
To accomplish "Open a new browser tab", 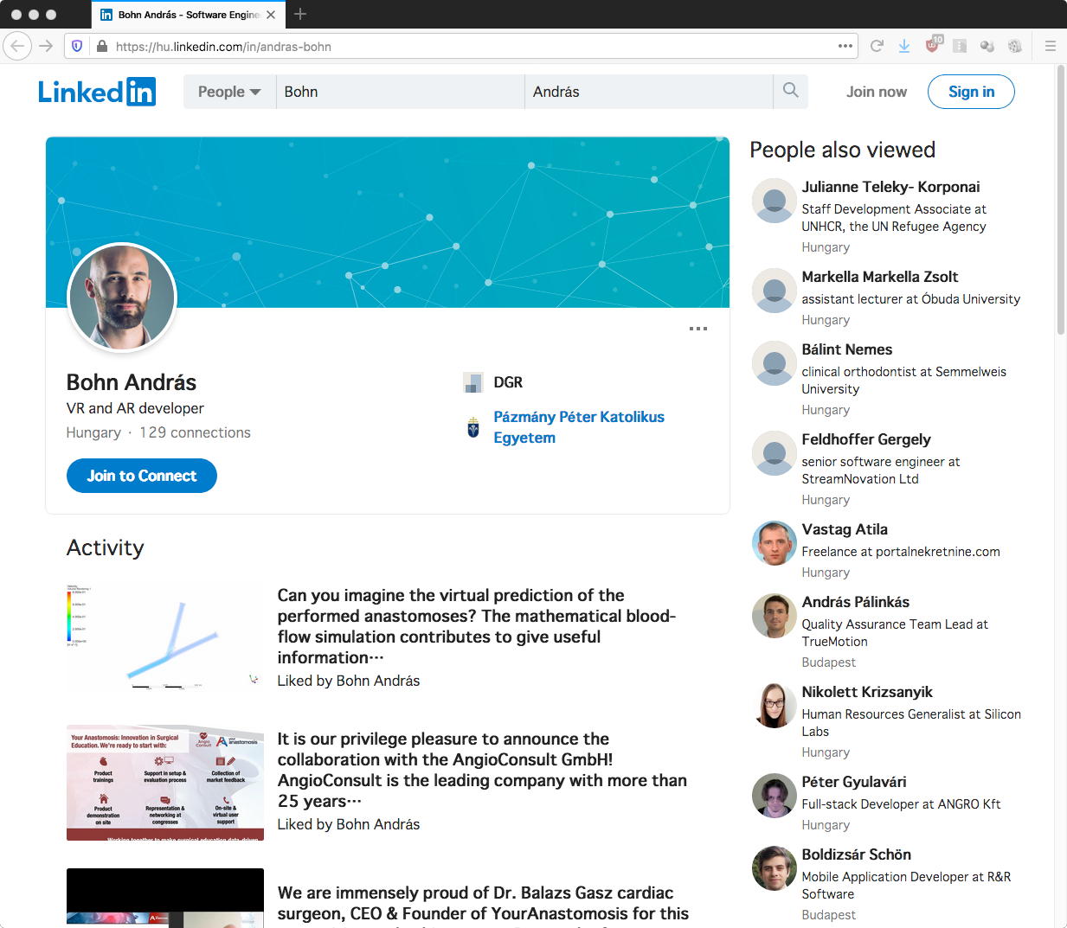I will click(x=300, y=14).
